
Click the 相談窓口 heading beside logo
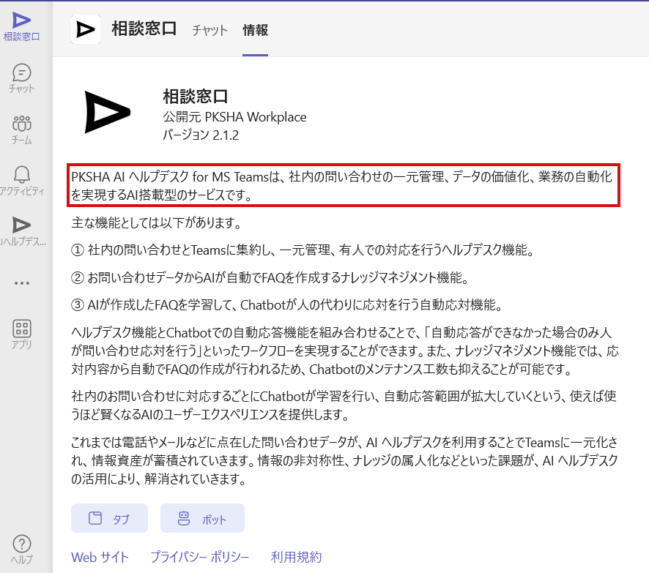pyautogui.click(x=196, y=97)
